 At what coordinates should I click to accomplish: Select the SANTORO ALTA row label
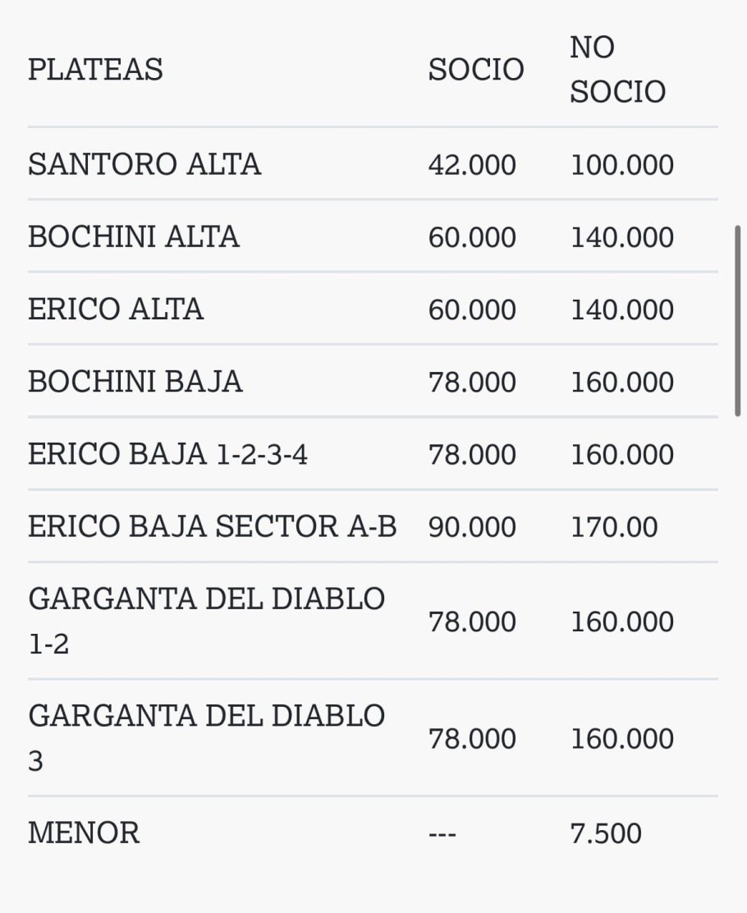[x=144, y=164]
